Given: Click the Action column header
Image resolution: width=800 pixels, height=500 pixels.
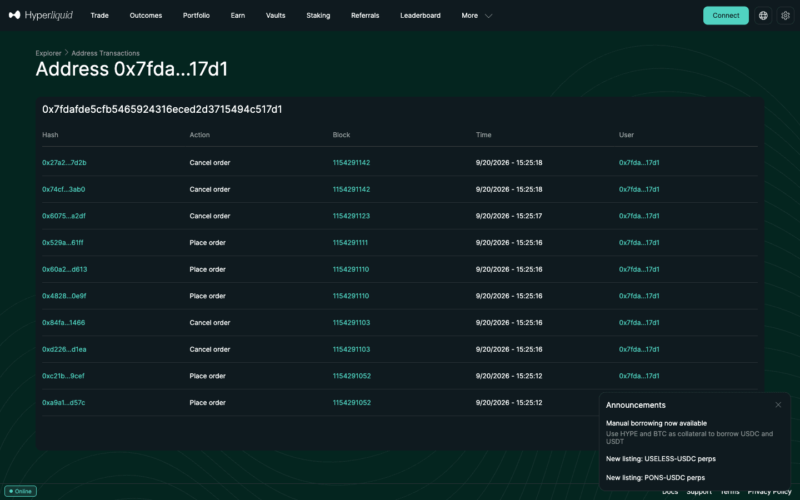Looking at the screenshot, I should tap(200, 135).
